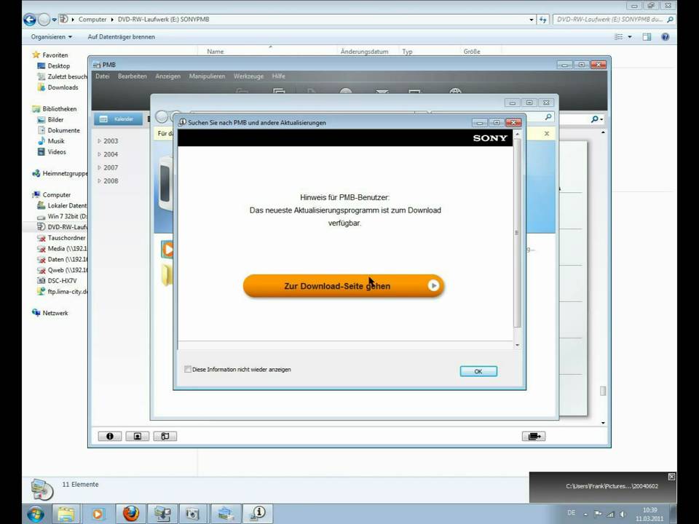
Task: Click the import media icon at PMB bottom right
Action: [x=534, y=436]
